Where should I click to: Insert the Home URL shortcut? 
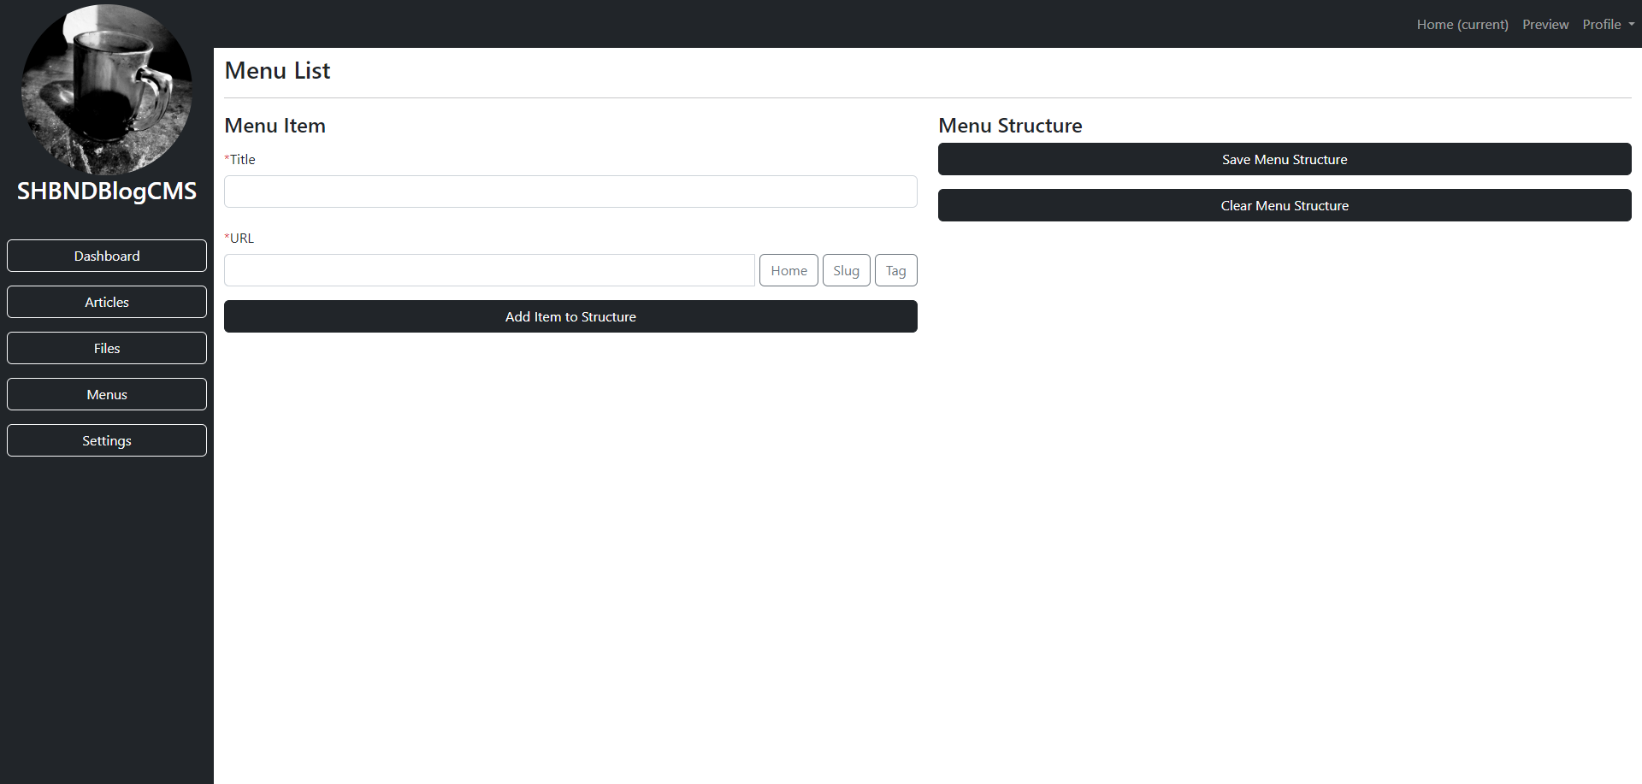click(x=789, y=270)
